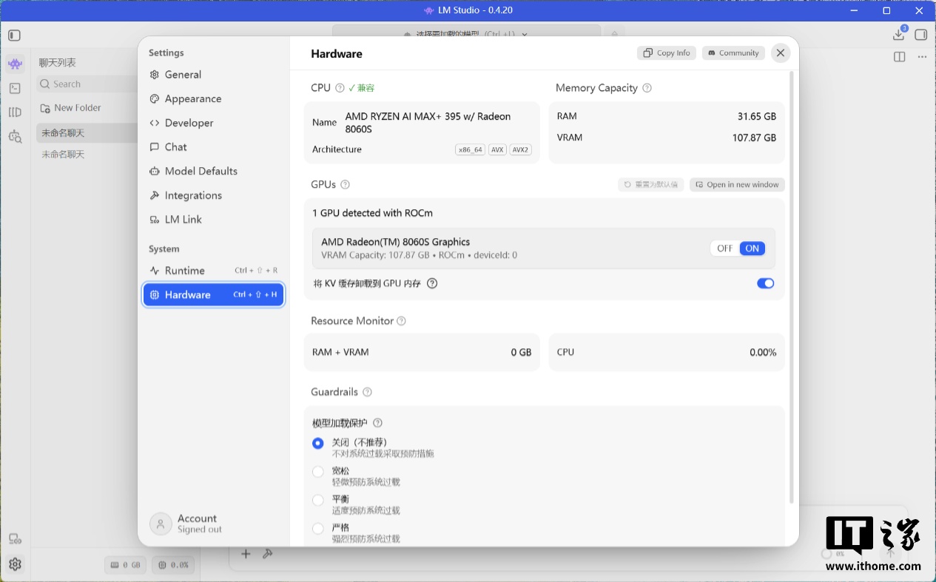Open the Runtime system tab

point(213,271)
